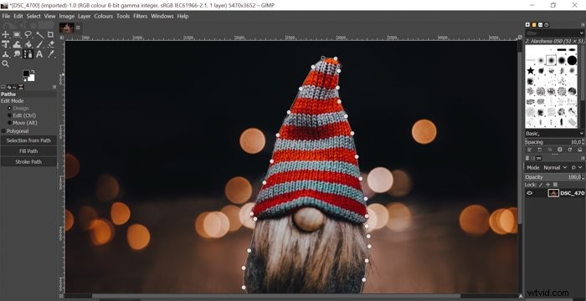Delete the selected brush
The image size is (586, 301).
559,150
